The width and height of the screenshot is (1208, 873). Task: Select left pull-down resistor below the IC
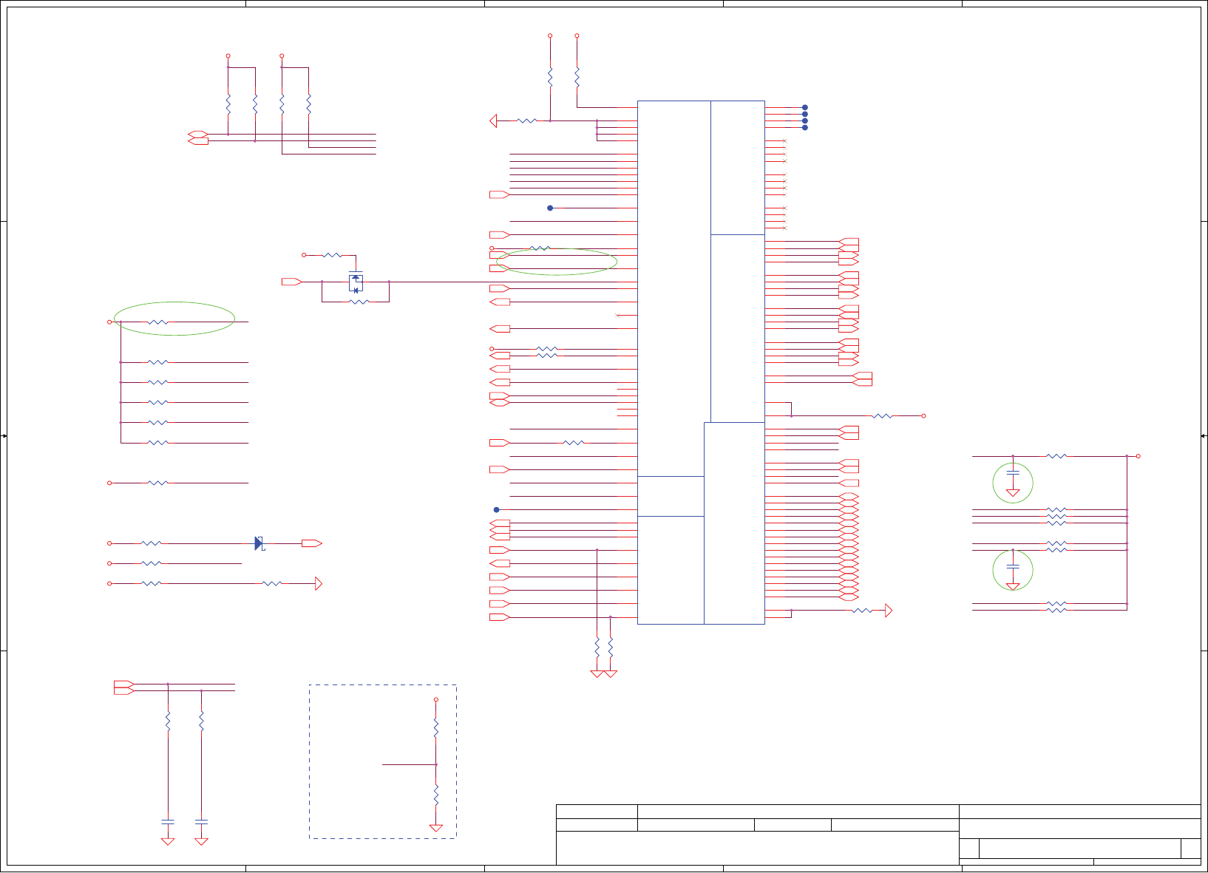click(x=597, y=647)
